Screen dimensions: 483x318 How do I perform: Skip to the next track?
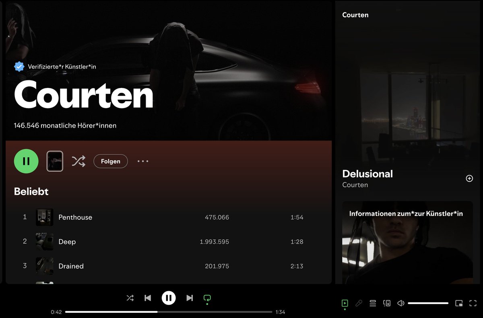coord(190,298)
